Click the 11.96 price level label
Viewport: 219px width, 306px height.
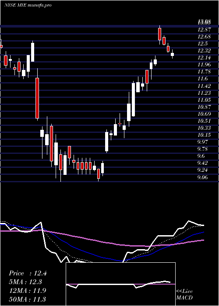(x=204, y=65)
